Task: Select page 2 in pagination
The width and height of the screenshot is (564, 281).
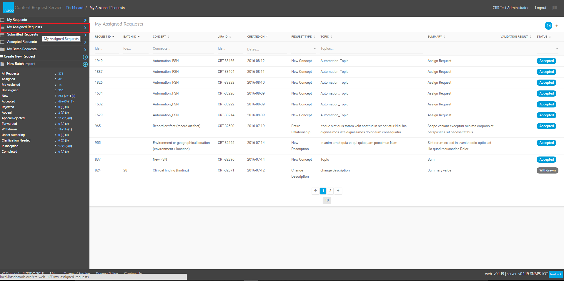Action: [330, 191]
